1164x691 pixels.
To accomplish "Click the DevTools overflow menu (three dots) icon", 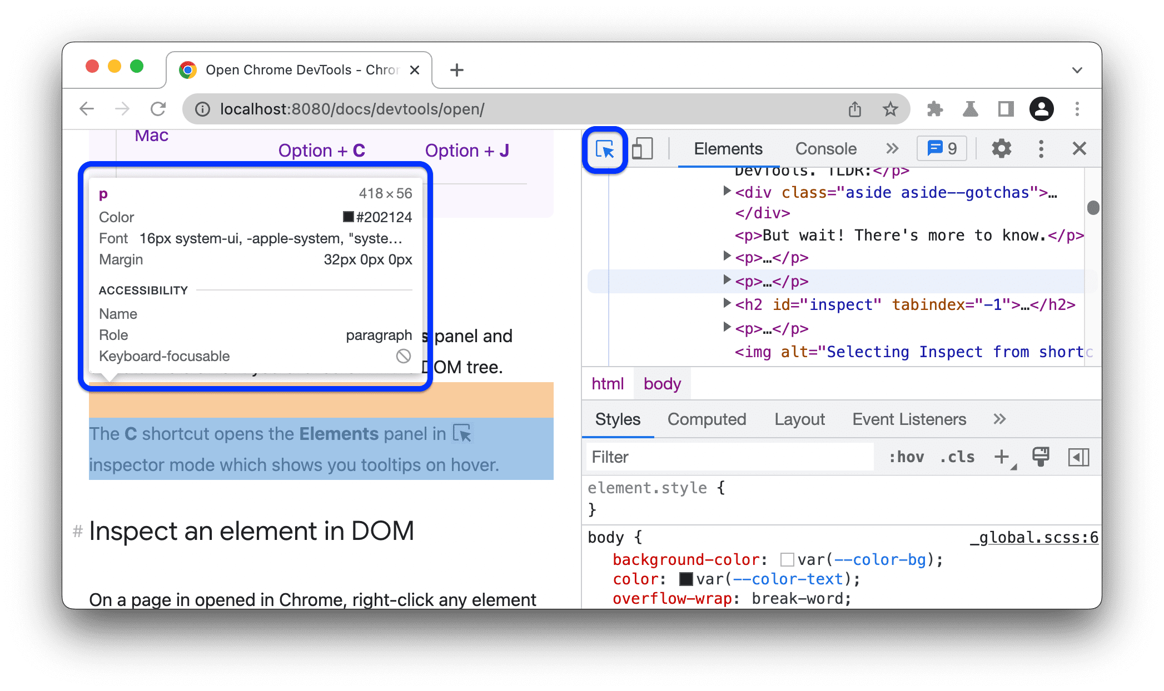I will coord(1039,148).
